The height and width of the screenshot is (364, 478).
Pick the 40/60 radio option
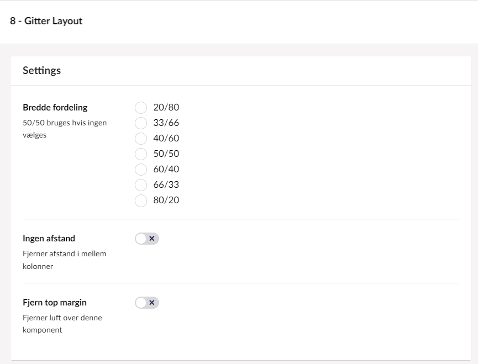[141, 138]
